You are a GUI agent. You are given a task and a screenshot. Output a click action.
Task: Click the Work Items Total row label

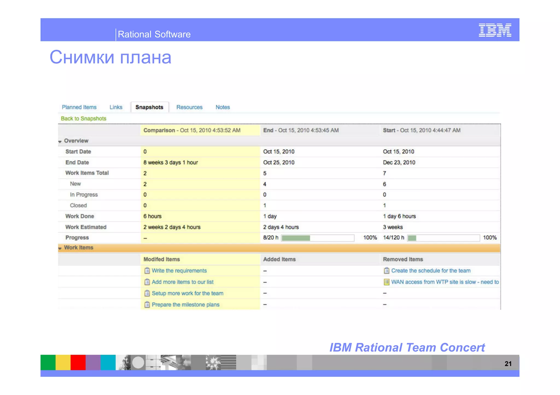pos(87,173)
